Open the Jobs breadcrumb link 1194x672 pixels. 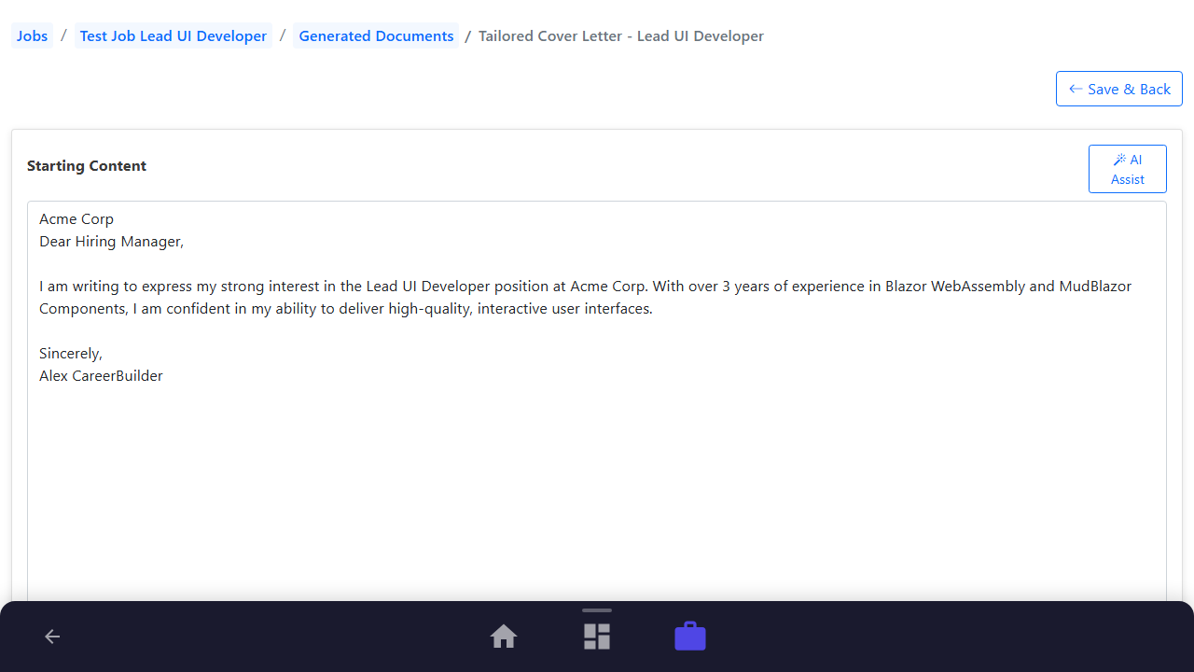click(33, 35)
